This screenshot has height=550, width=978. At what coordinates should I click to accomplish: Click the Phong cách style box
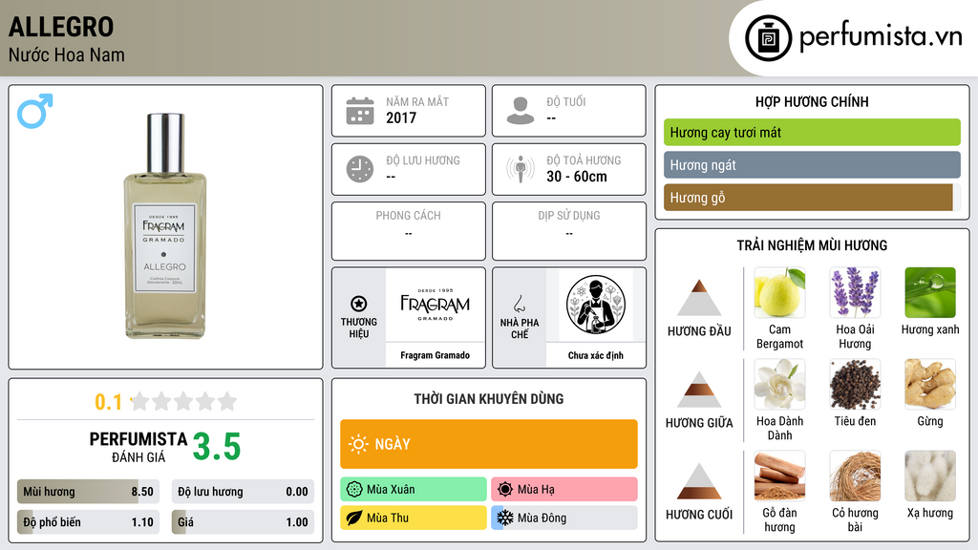point(409,231)
